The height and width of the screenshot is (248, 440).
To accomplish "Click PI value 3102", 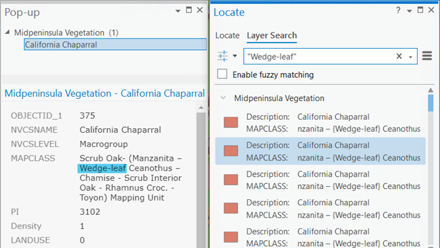I will tap(90, 212).
